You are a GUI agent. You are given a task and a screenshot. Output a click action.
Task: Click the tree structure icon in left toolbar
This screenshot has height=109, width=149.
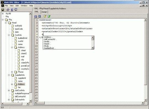point(12,10)
